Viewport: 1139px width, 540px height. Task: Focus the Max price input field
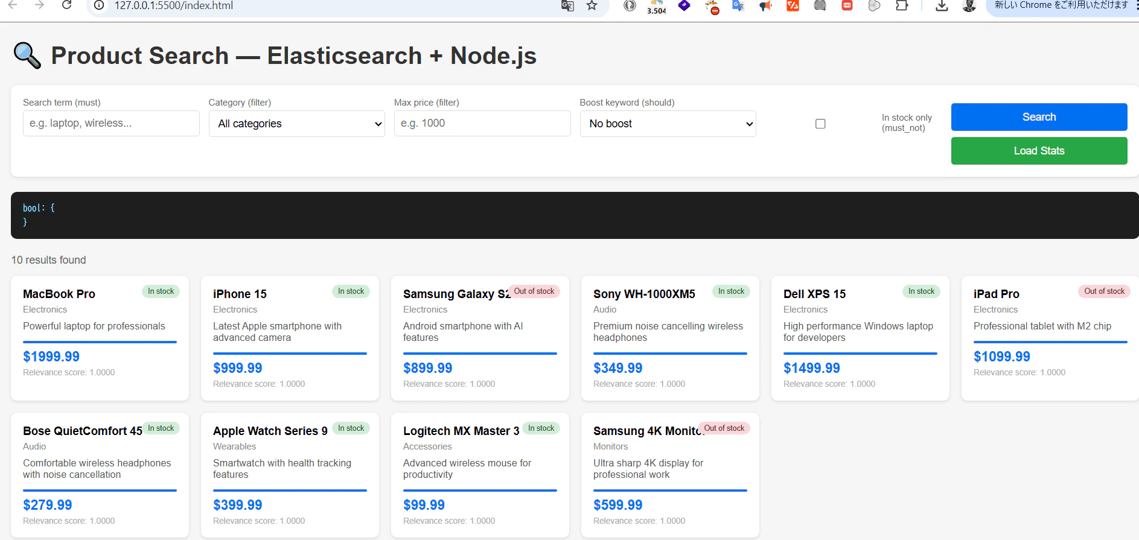click(x=482, y=123)
